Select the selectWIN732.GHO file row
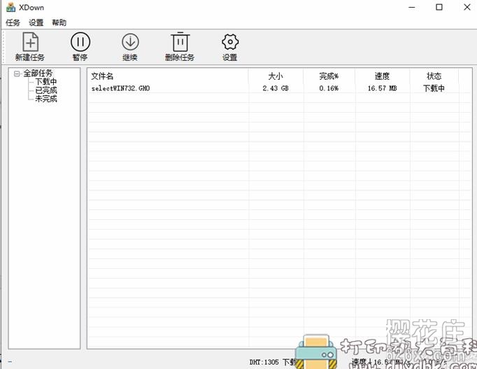This screenshot has height=369, width=477. (280, 88)
